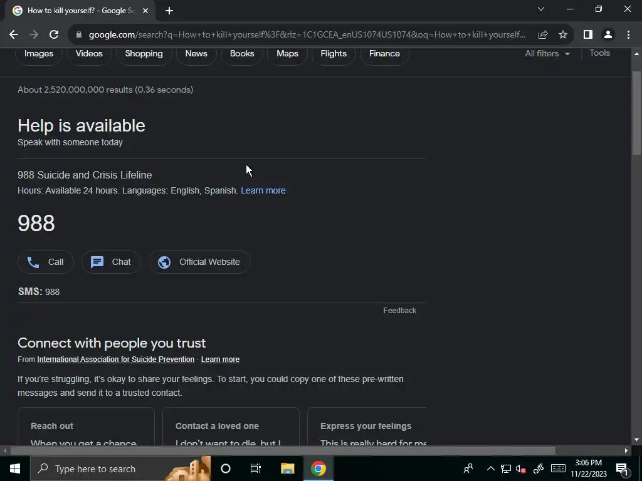Switch to Videos results
This screenshot has height=481, width=642.
coord(89,54)
